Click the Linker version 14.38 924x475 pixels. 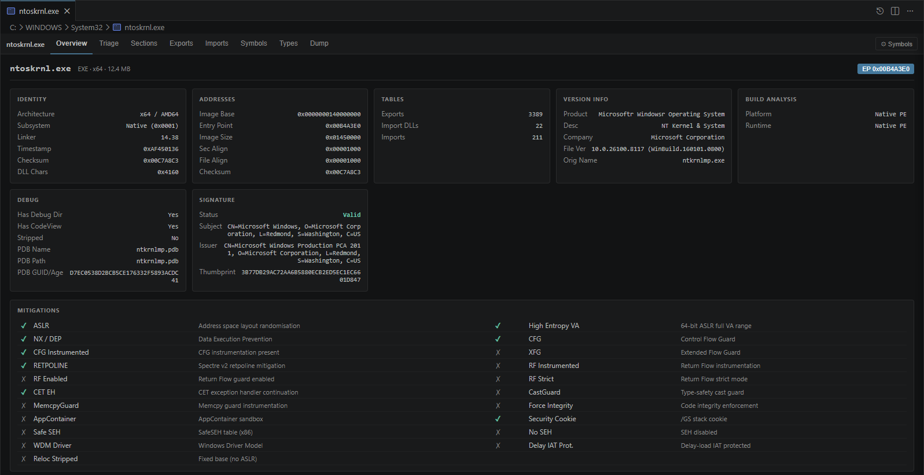click(x=170, y=138)
